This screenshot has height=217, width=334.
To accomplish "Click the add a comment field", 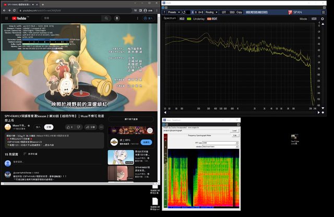I will pos(58,162).
